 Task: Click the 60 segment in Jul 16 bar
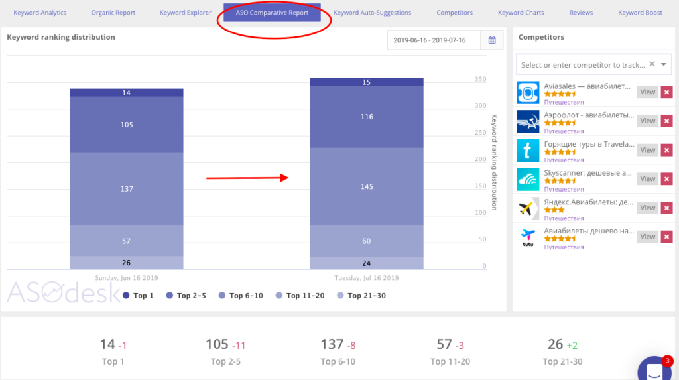366,241
